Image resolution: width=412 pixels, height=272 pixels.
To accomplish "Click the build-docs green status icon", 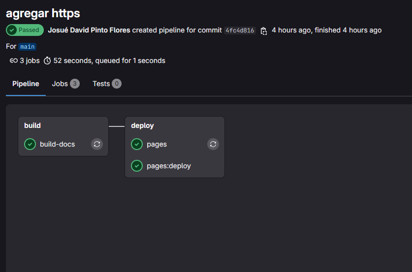I will click(x=30, y=144).
